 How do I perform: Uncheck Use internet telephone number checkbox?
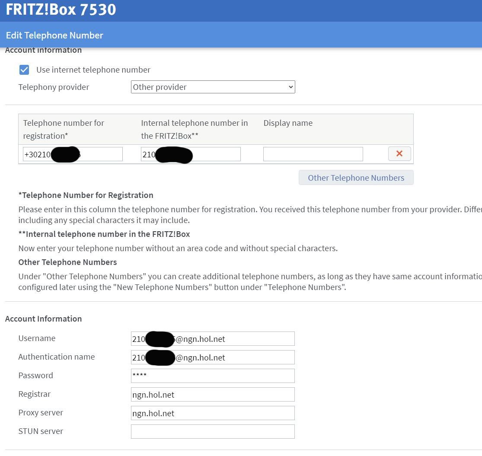pos(24,70)
